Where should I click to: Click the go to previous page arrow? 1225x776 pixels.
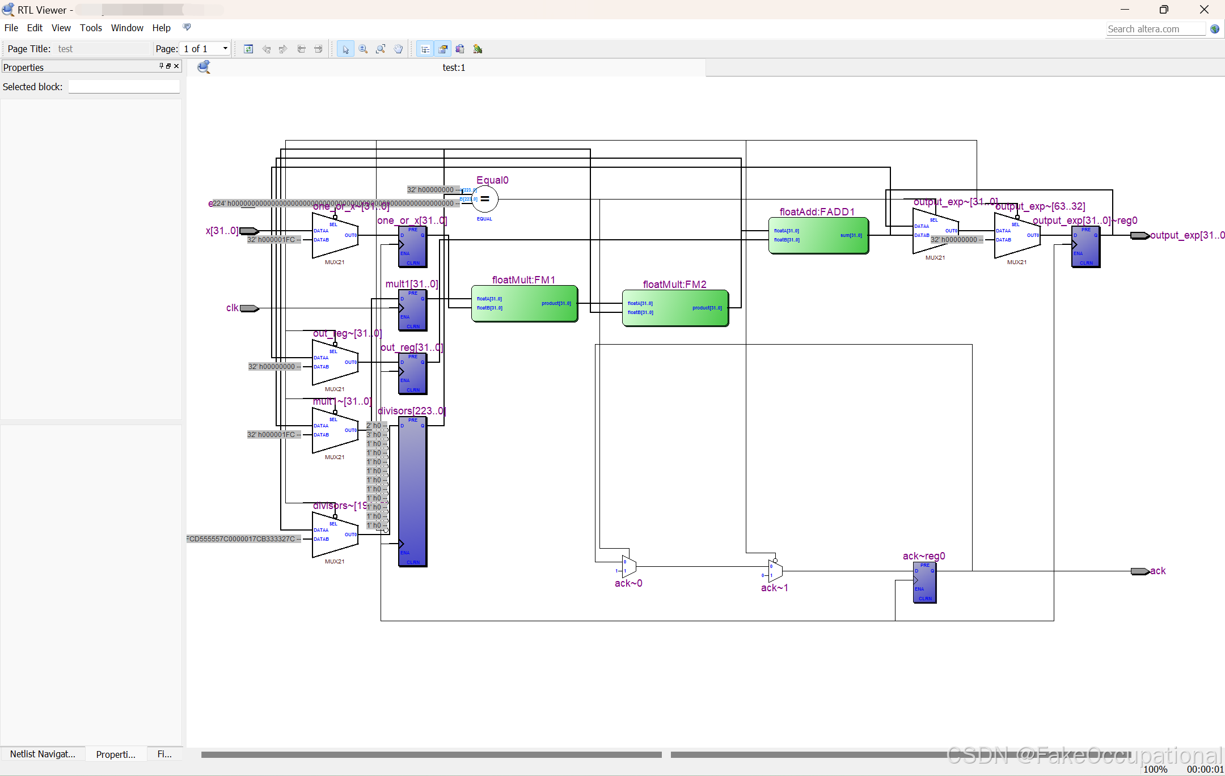pyautogui.click(x=301, y=49)
